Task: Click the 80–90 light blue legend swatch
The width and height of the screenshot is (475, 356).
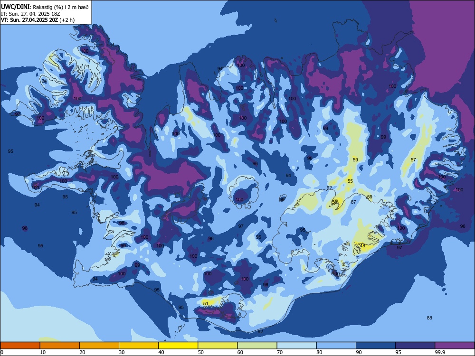Action: (x=336, y=346)
